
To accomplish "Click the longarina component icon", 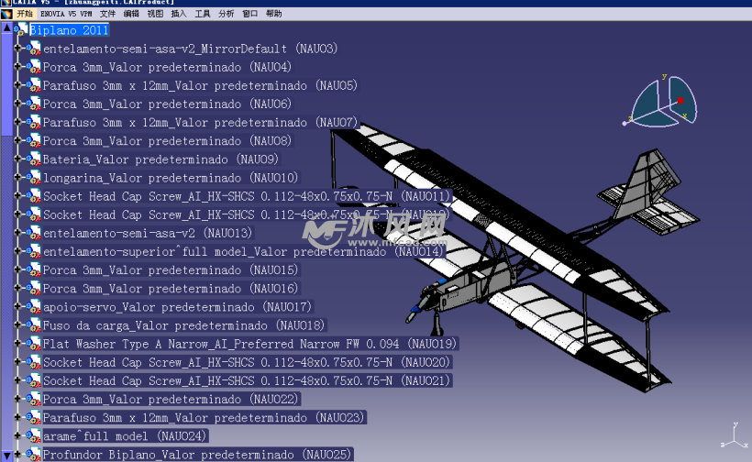I will point(34,178).
